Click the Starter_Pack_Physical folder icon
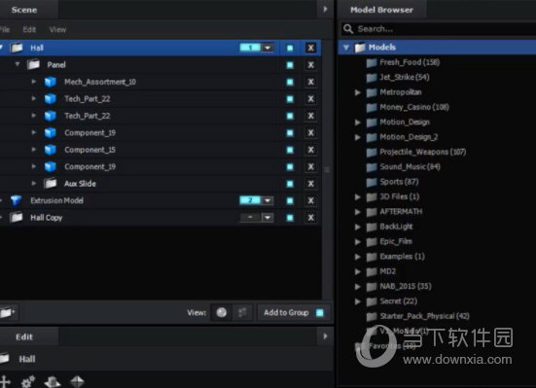 tap(372, 316)
